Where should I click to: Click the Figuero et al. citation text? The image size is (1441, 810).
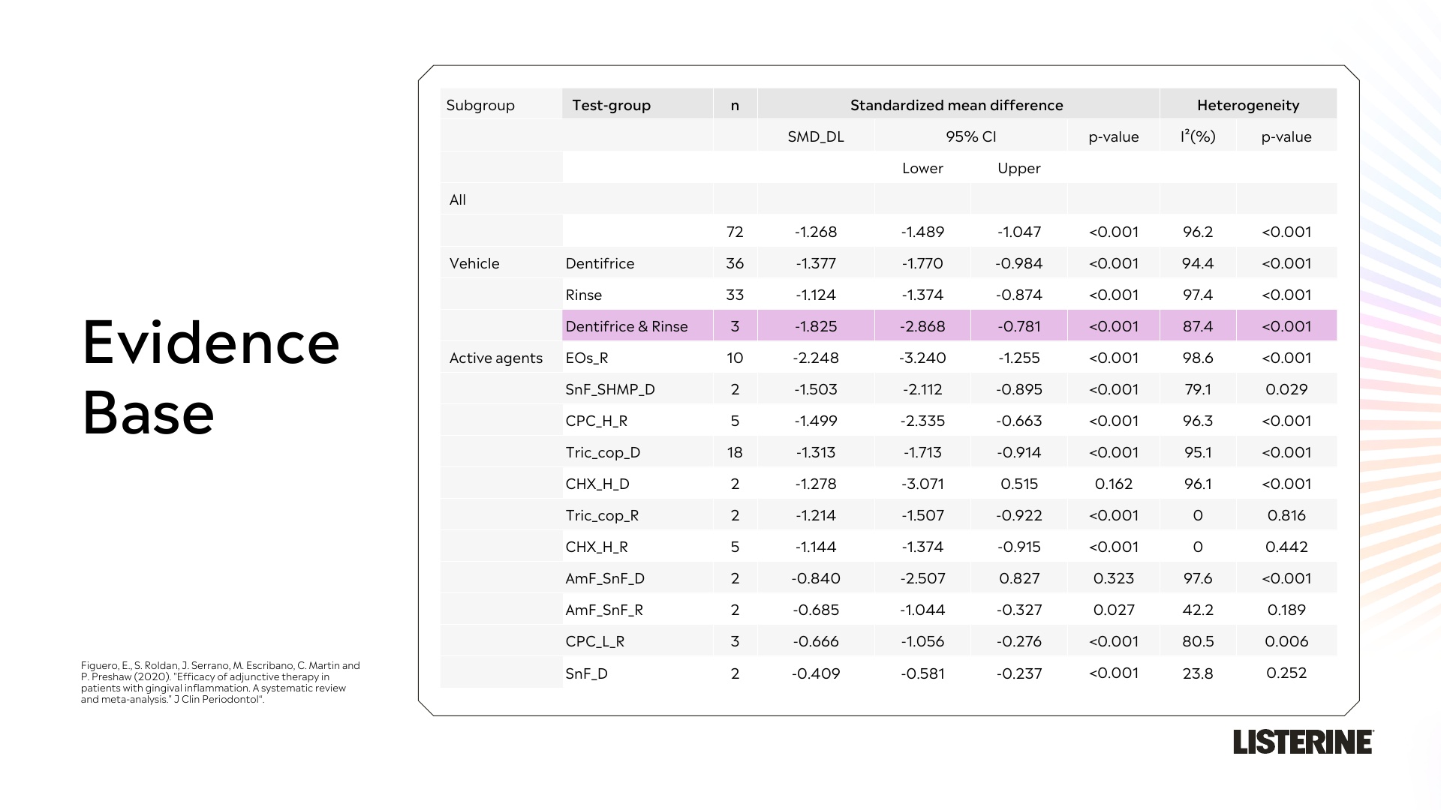[x=221, y=682]
